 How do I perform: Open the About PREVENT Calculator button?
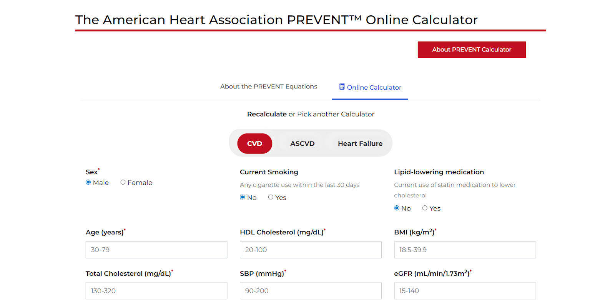(x=472, y=50)
